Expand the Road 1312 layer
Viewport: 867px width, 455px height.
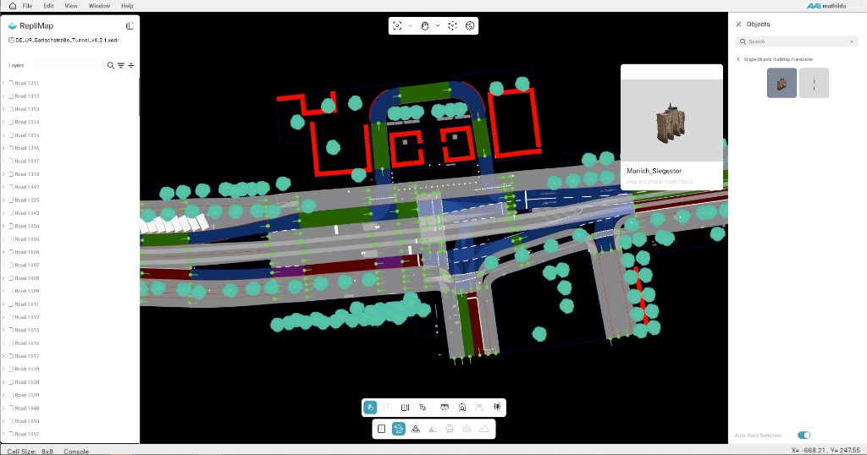(x=4, y=96)
